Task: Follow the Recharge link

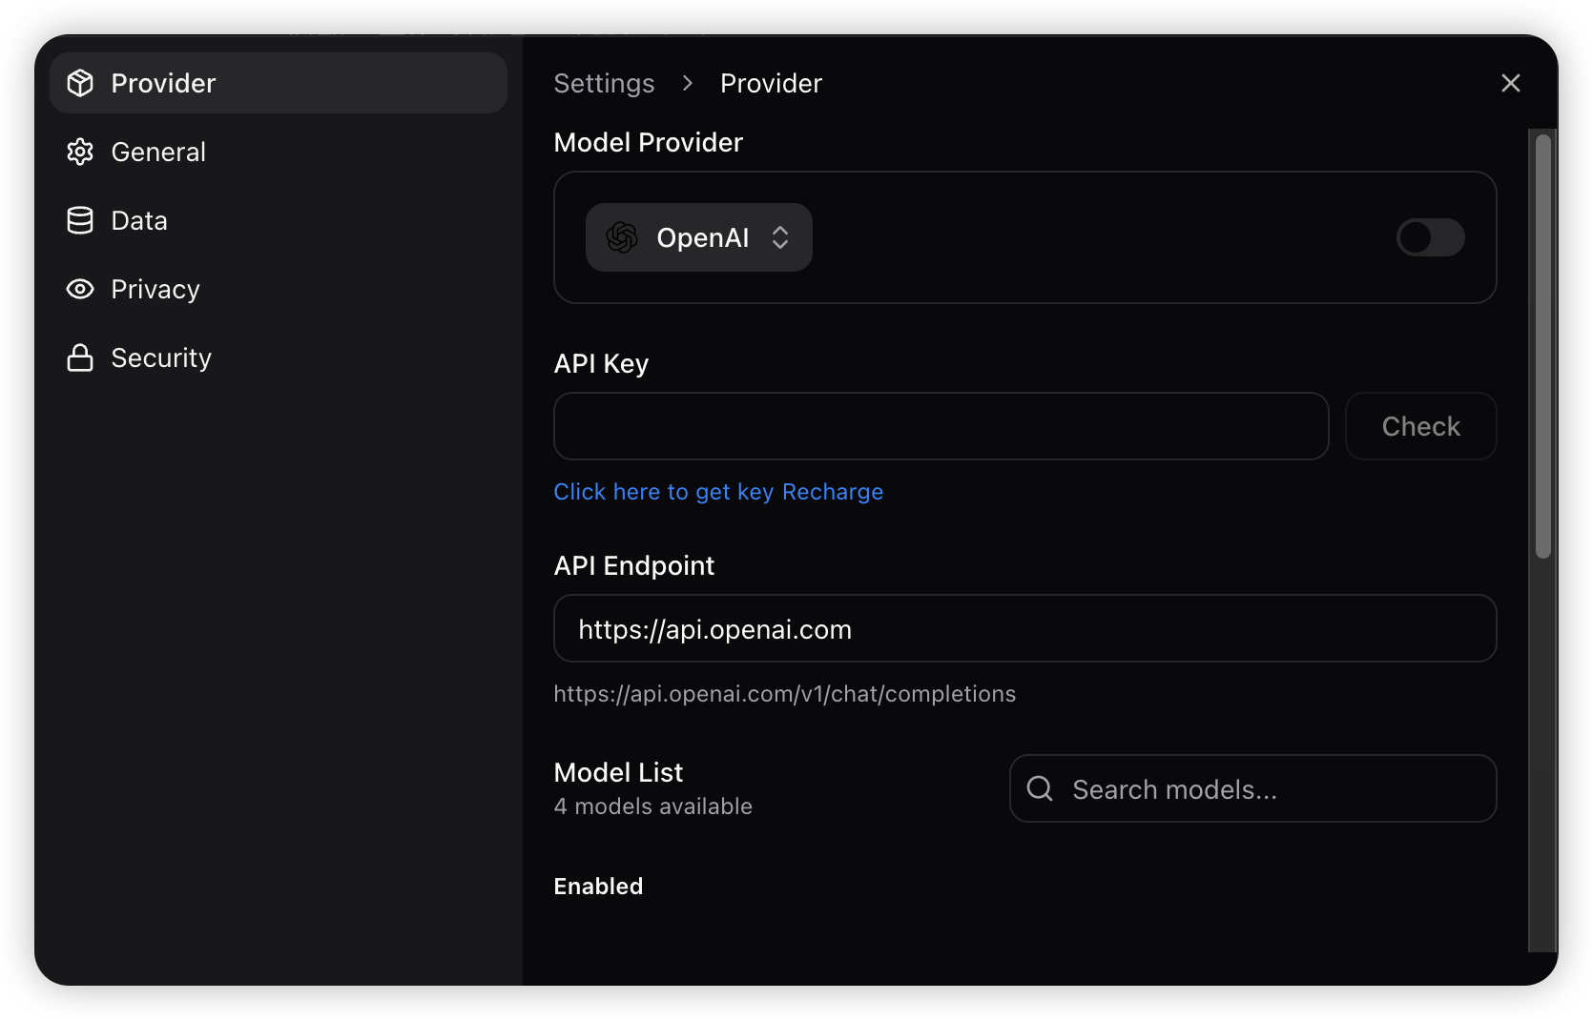Action: [x=833, y=492]
